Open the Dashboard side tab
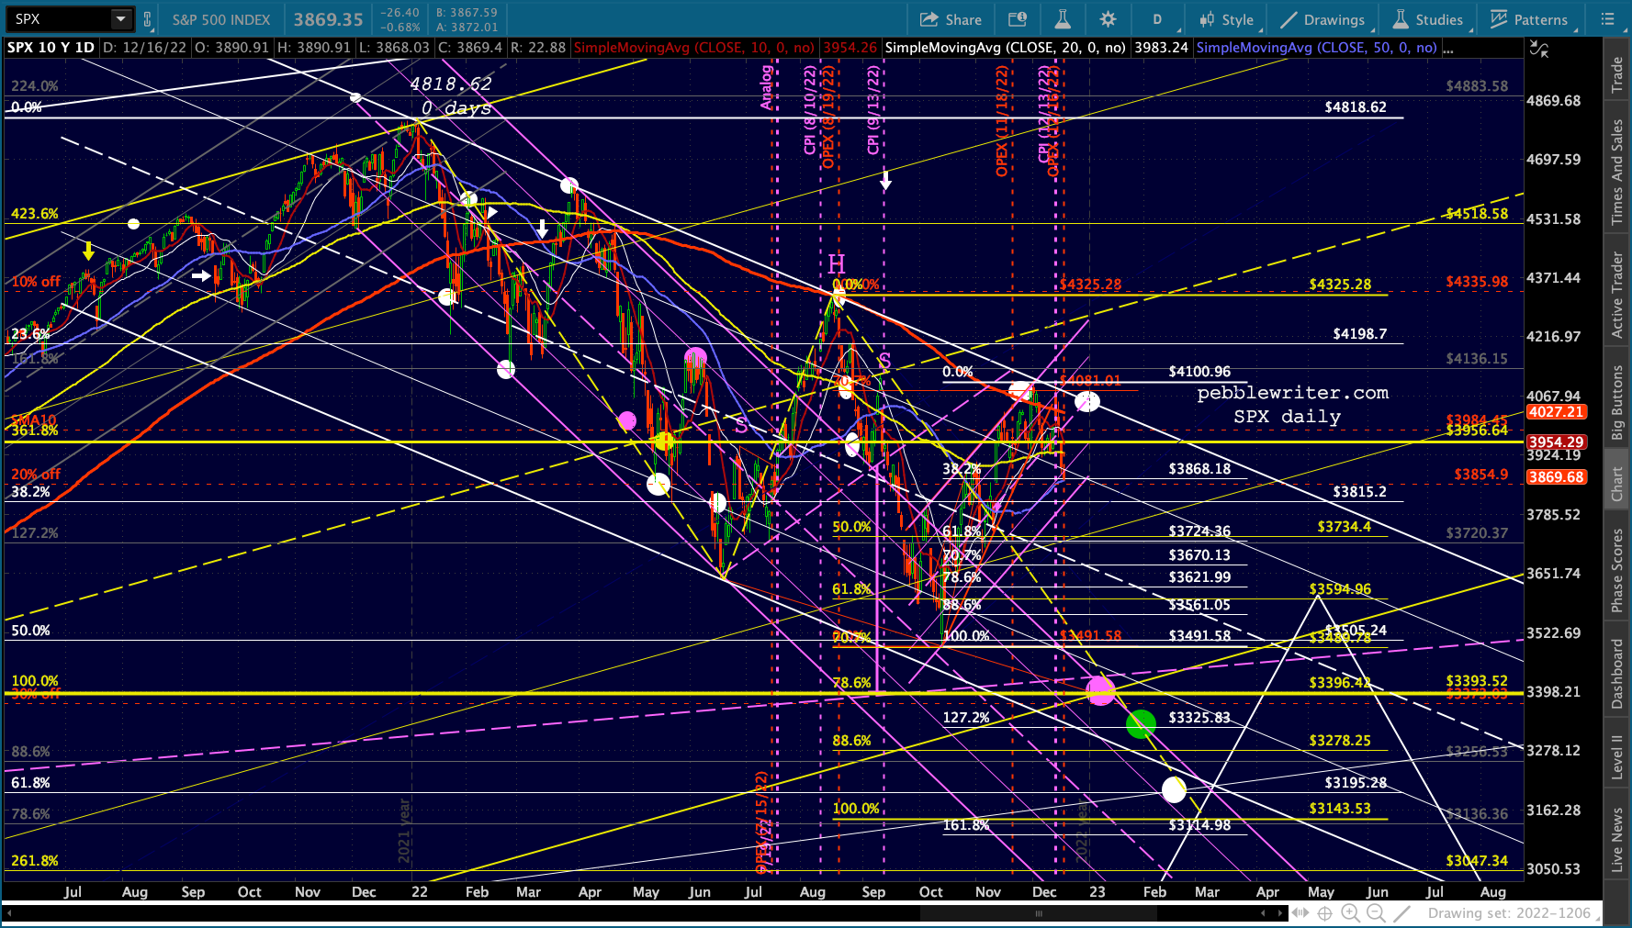Viewport: 1632px width, 928px height. (x=1617, y=674)
